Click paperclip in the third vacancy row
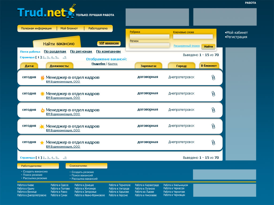Screen dimensions: 274x205 pos(213,110)
